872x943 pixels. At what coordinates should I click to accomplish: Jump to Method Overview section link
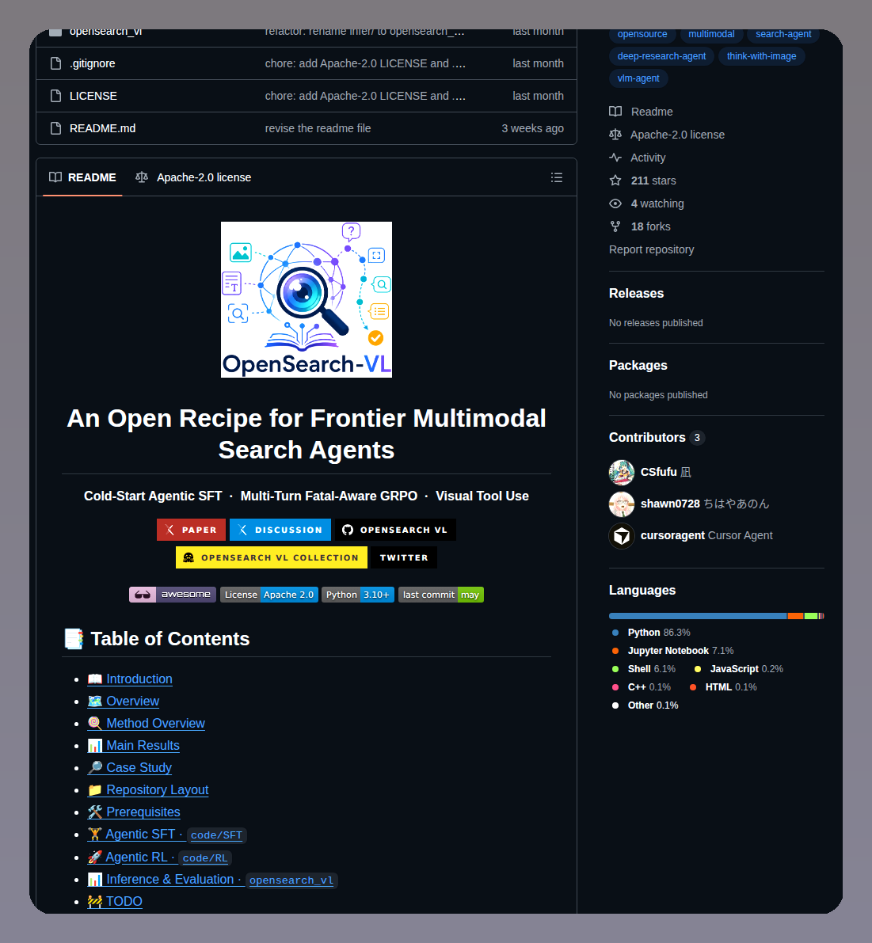(x=147, y=724)
